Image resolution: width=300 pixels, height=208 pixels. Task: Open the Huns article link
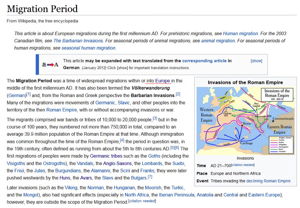pos(65,178)
